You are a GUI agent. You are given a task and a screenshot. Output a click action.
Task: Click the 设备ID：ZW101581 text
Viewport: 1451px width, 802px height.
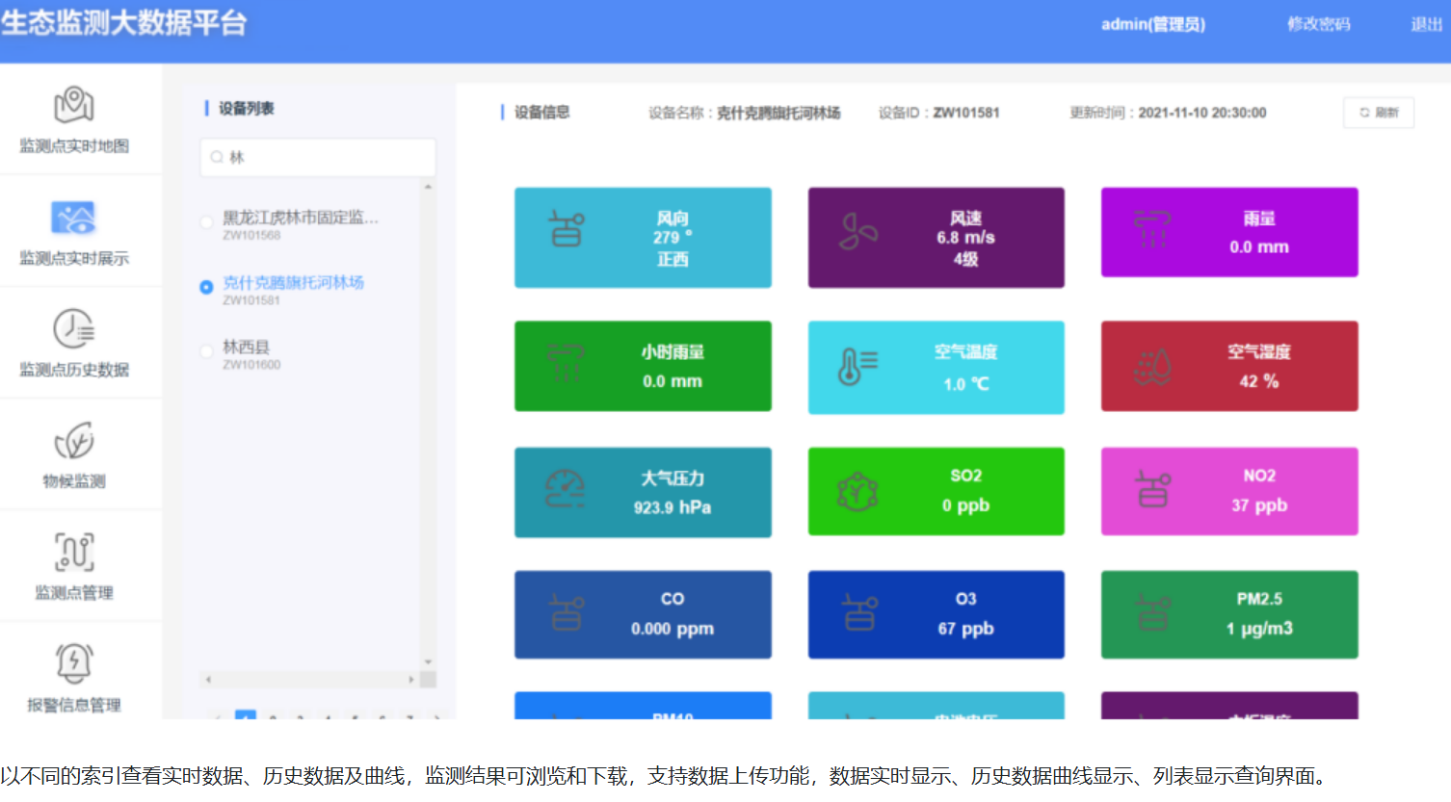(939, 113)
